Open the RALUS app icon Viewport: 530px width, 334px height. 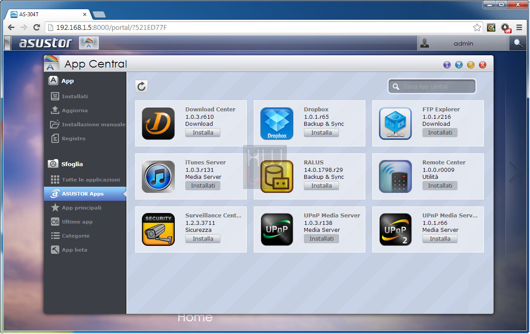[x=277, y=177]
